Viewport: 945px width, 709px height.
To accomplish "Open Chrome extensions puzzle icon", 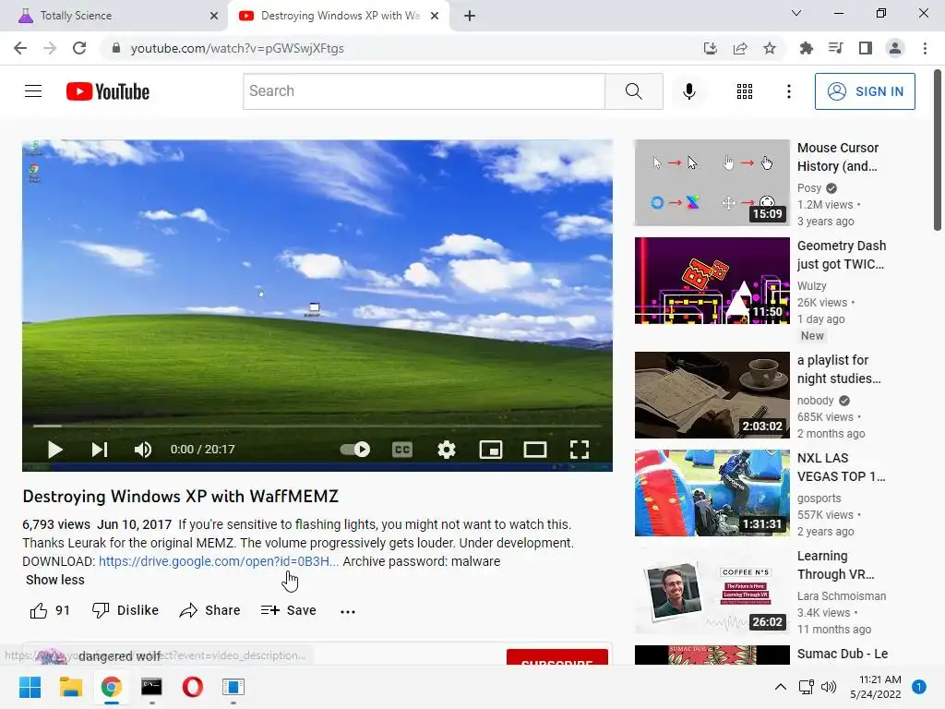I will (807, 48).
